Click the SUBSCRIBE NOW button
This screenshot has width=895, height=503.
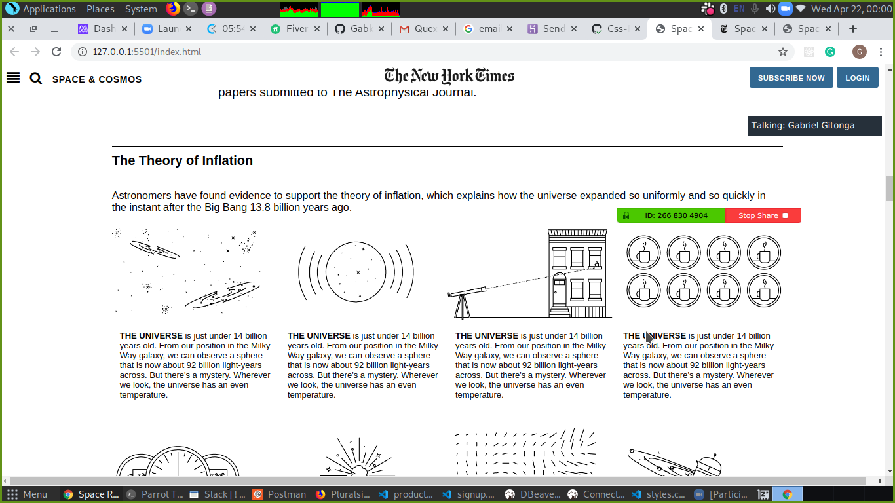[x=791, y=77]
